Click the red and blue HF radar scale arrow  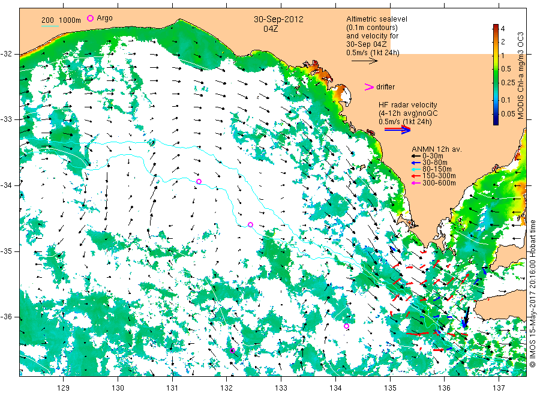click(x=397, y=130)
